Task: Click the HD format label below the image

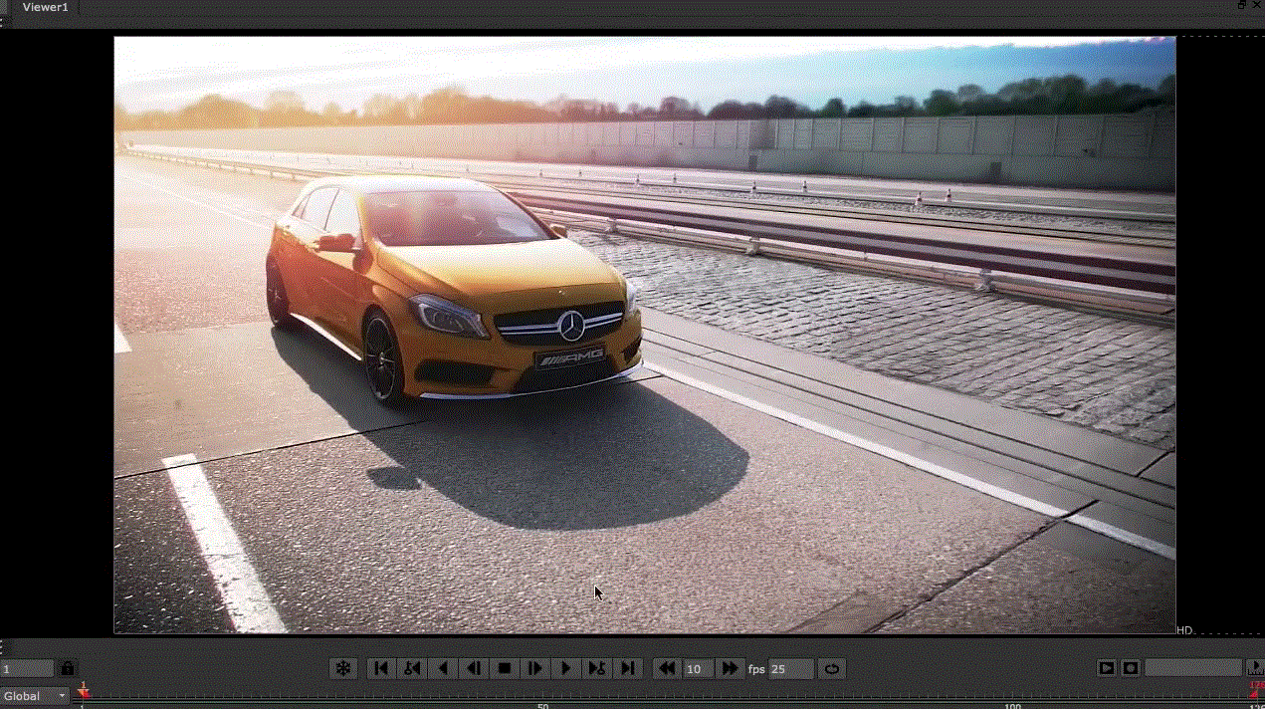Action: coord(1184,630)
